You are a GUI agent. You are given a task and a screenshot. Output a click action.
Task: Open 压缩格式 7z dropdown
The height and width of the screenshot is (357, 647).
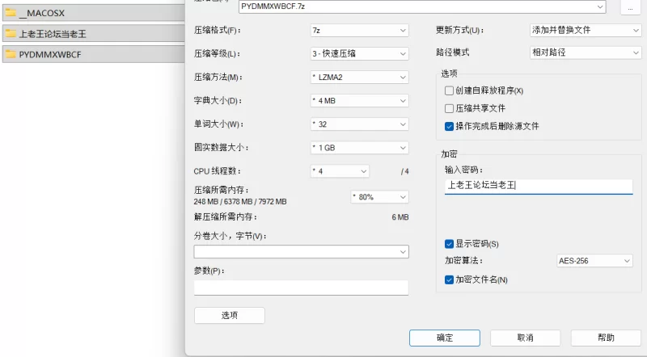click(359, 31)
